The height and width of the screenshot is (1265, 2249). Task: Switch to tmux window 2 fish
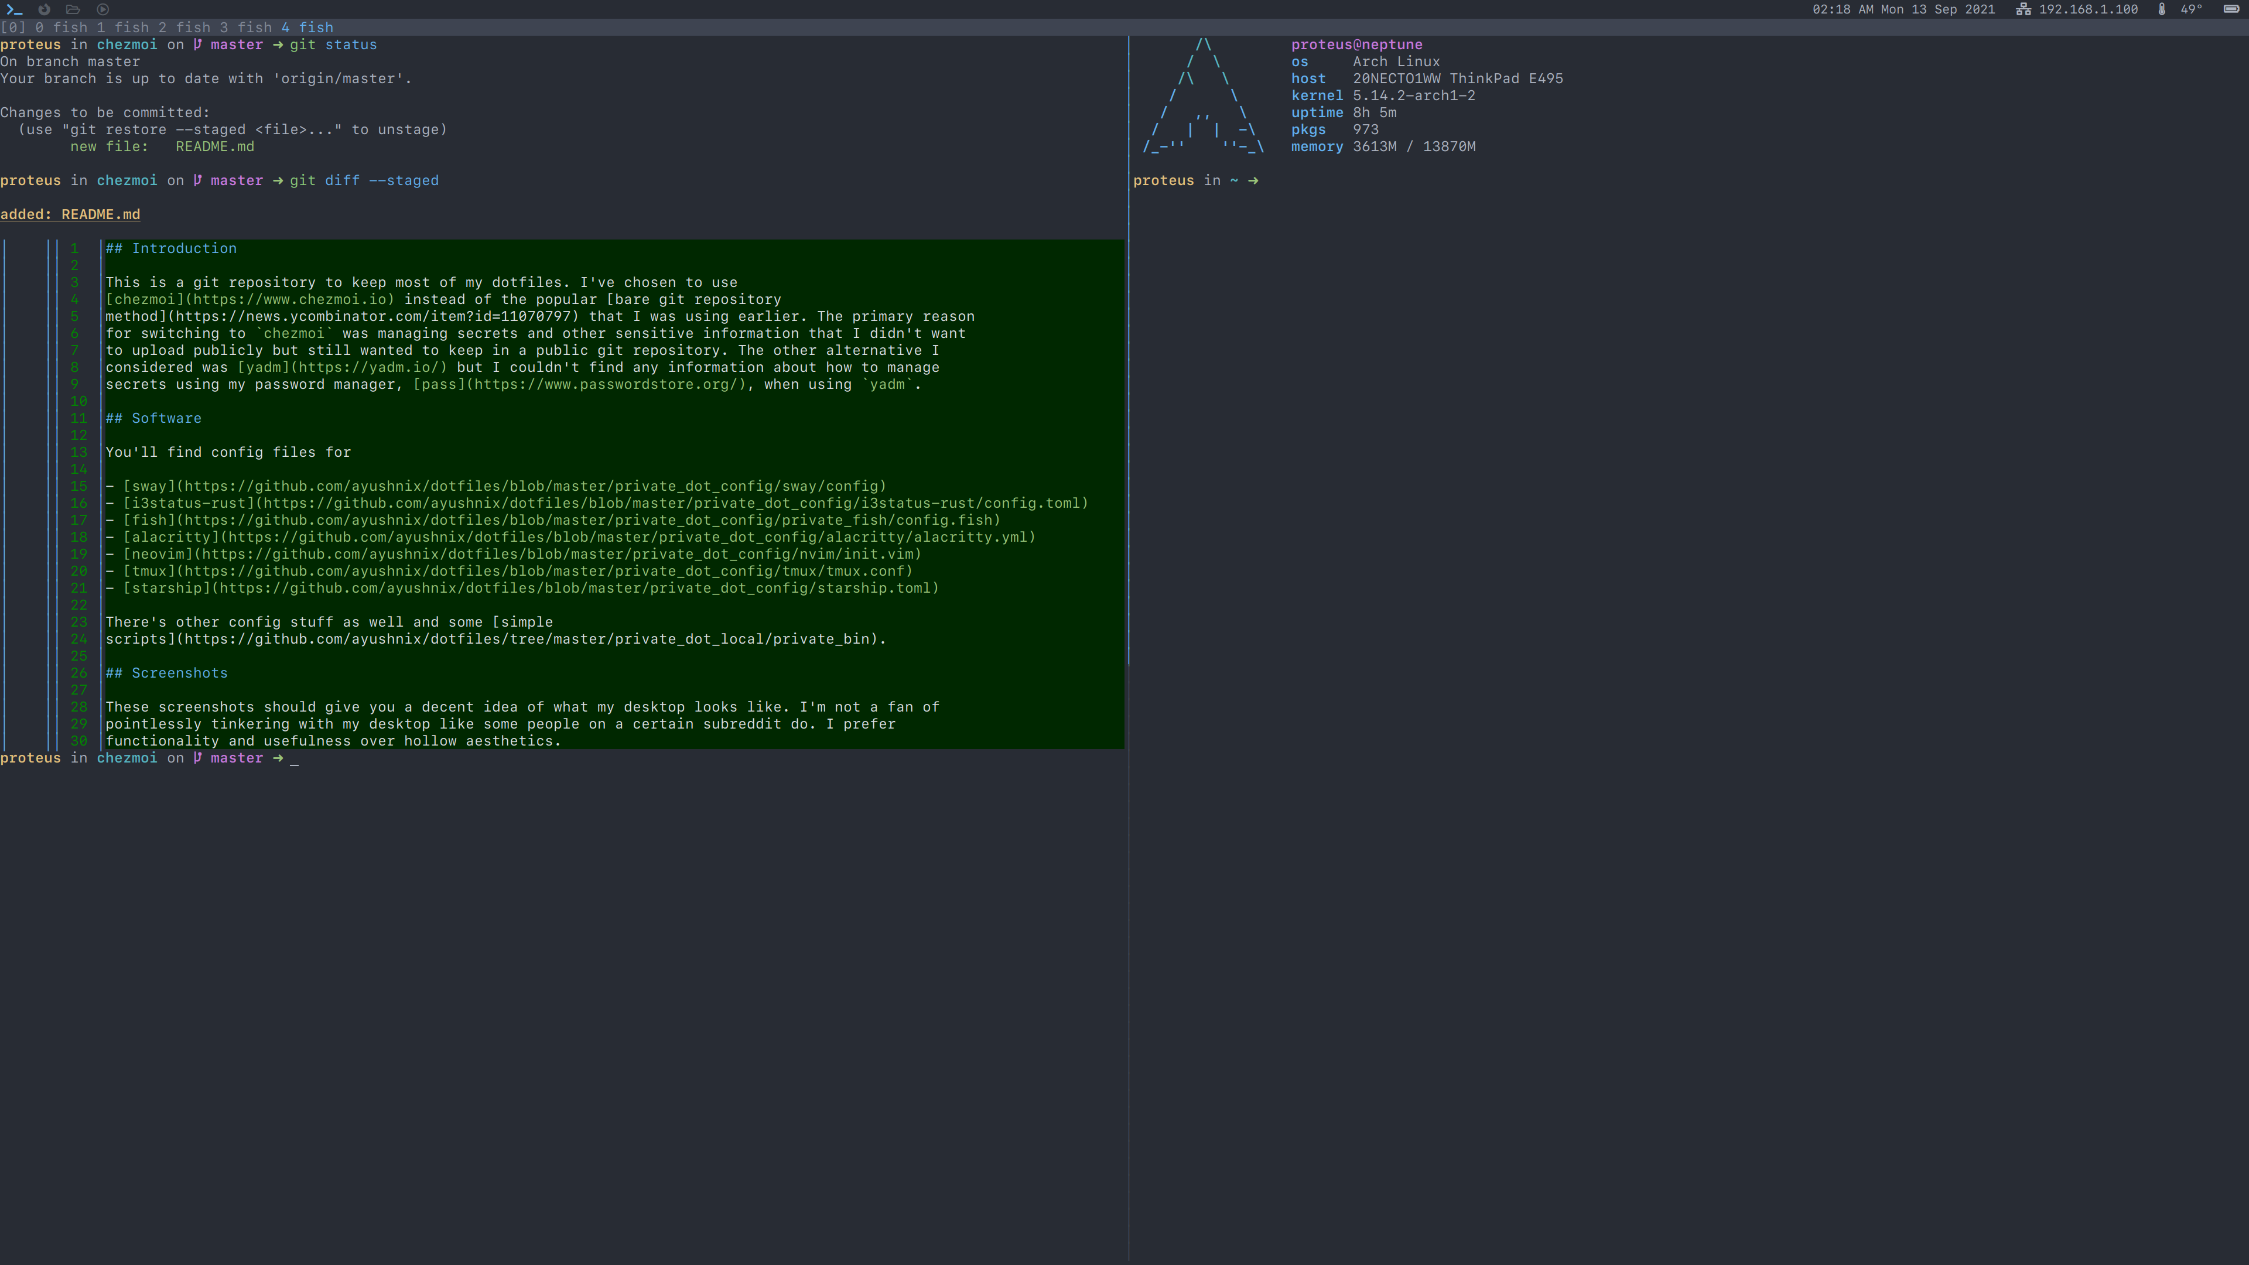click(x=184, y=28)
